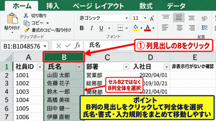Viewport: 216px width, 121px height.
Task: Switch to the 挿入 tab
Action: click(53, 6)
